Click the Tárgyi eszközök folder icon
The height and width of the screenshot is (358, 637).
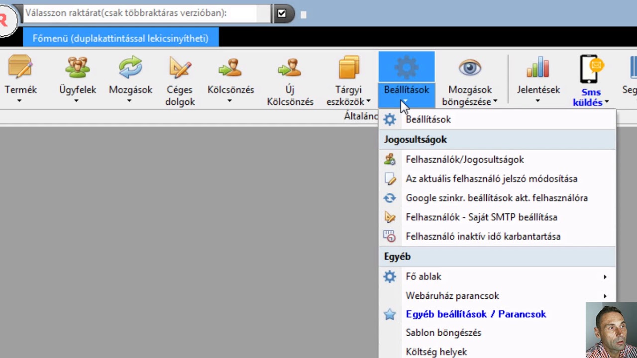coord(348,67)
